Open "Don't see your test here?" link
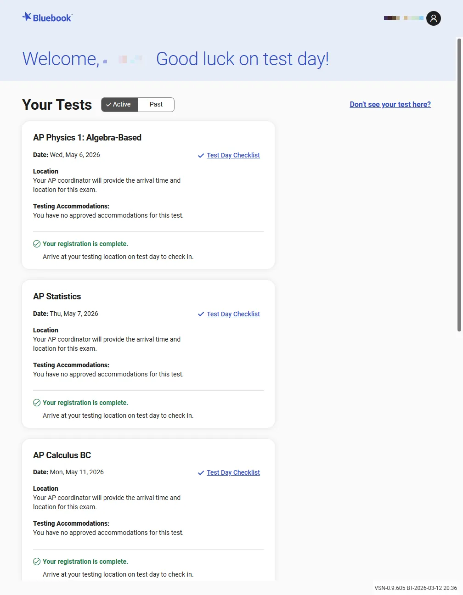 pyautogui.click(x=390, y=105)
